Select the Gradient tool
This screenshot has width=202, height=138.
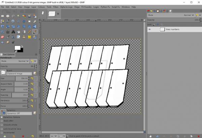click(24, 32)
